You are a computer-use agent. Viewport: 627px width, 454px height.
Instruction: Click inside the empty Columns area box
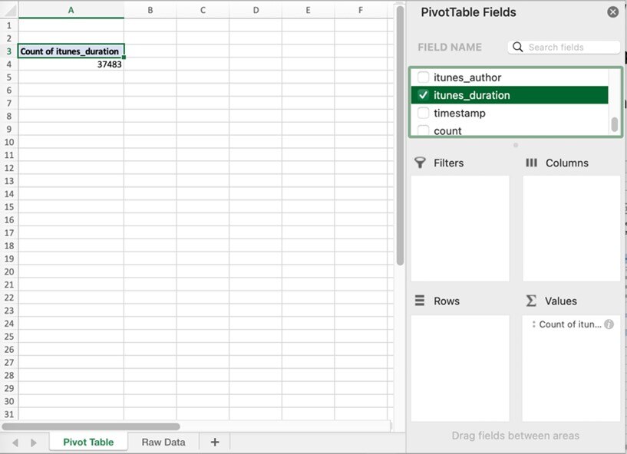572,229
